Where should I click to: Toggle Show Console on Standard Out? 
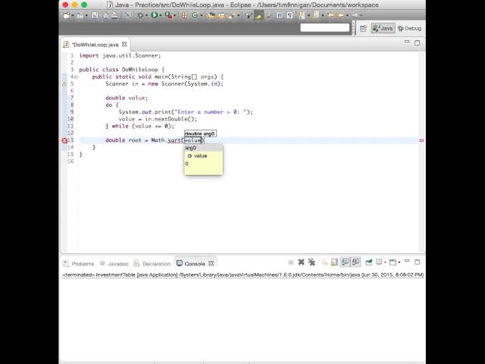(x=345, y=262)
